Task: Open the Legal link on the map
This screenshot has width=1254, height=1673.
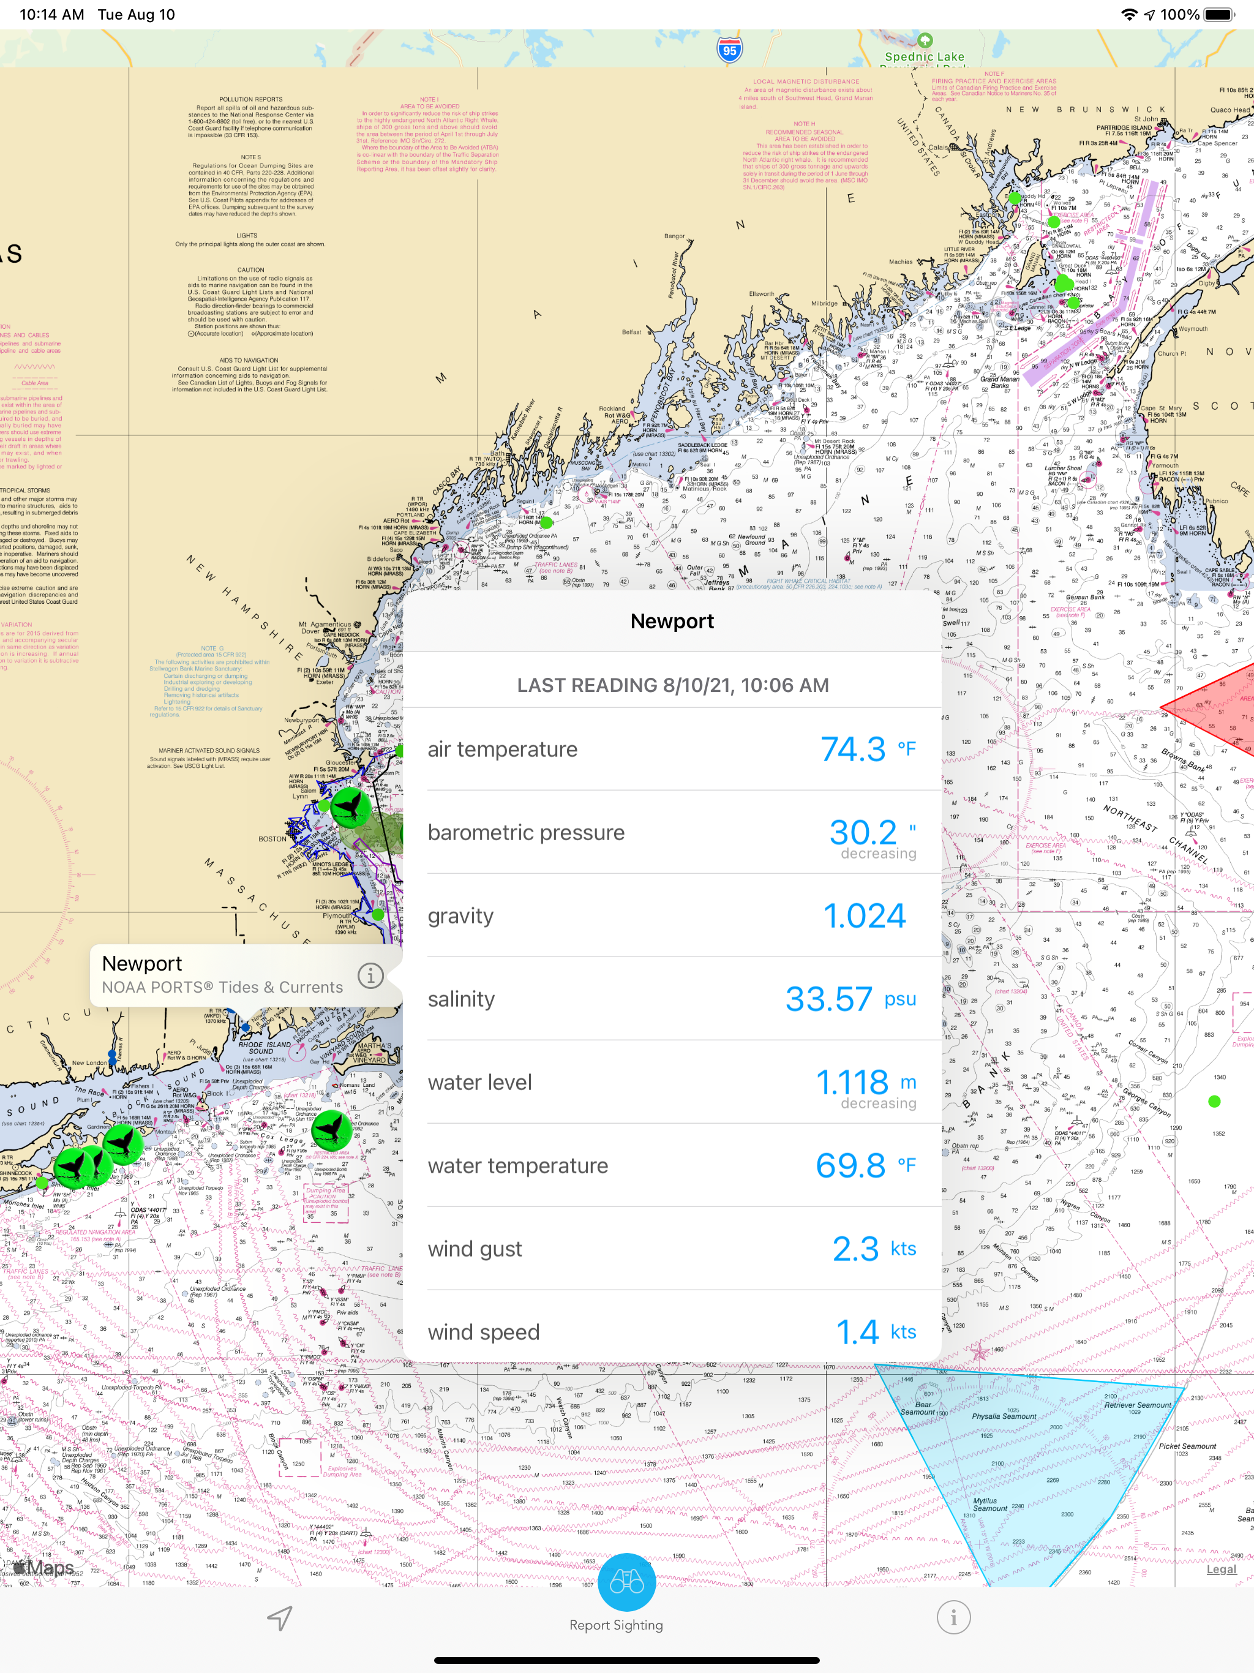Action: click(x=1222, y=1569)
